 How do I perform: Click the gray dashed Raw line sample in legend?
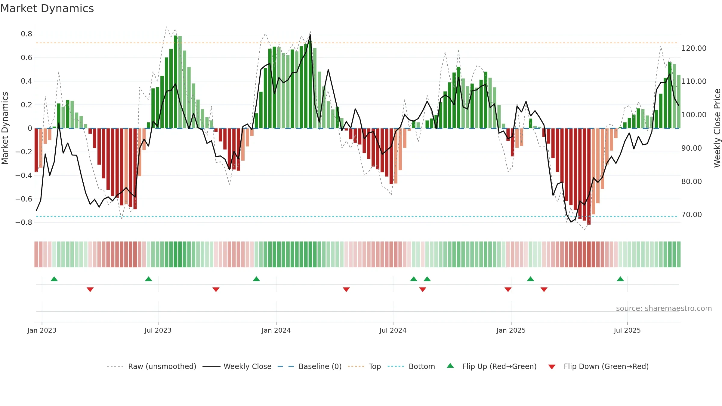pyautogui.click(x=115, y=366)
